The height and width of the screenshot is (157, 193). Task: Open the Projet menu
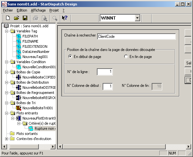[x=54, y=10]
